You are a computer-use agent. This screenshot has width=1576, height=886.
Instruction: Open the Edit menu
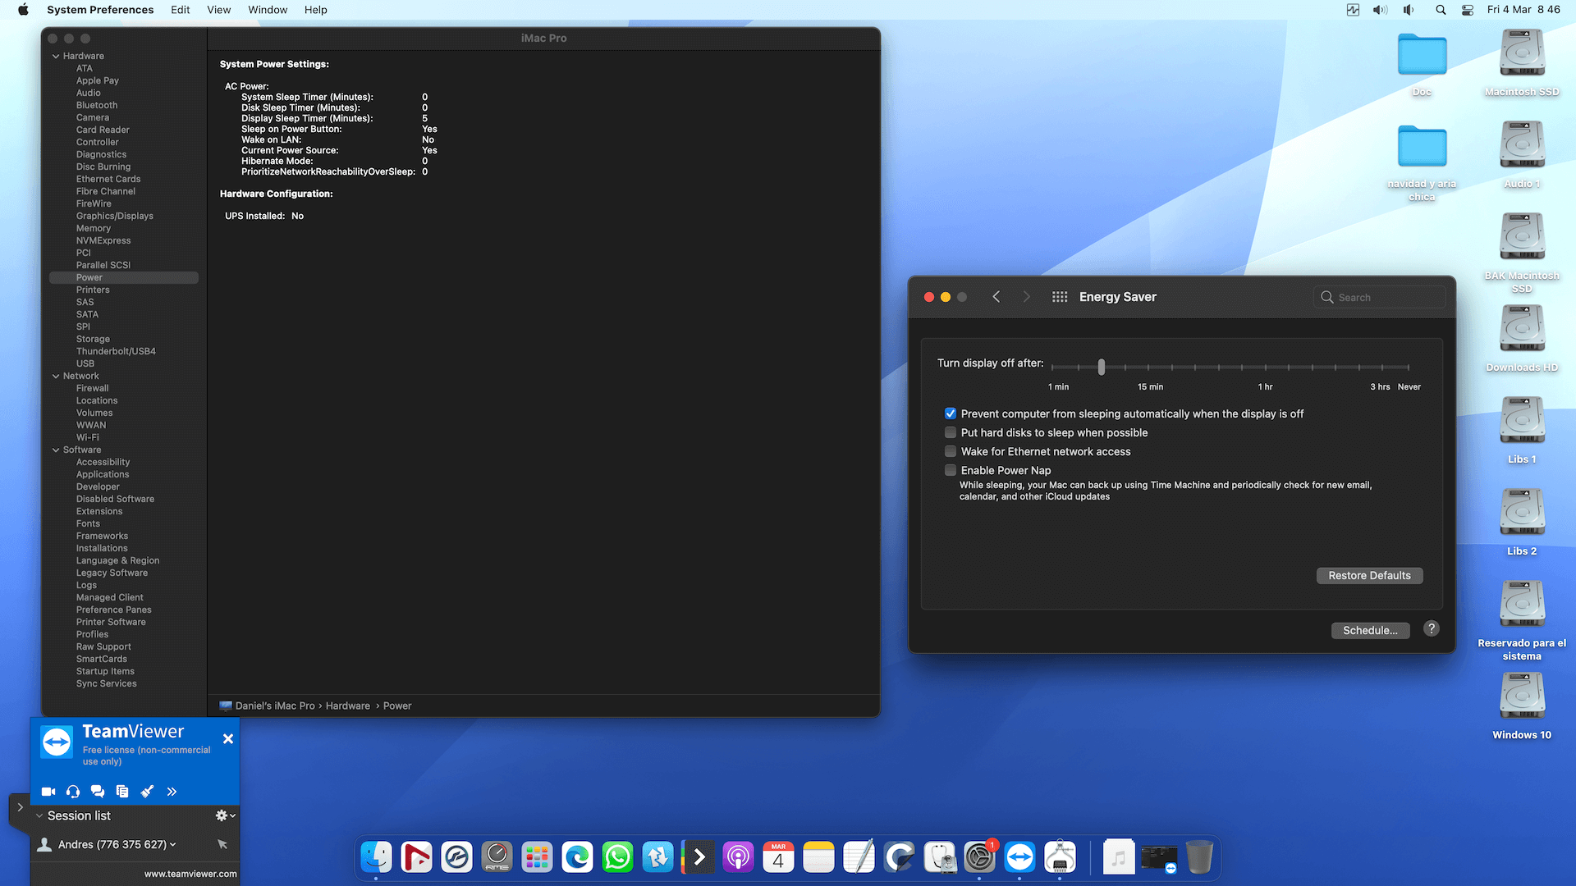(180, 10)
